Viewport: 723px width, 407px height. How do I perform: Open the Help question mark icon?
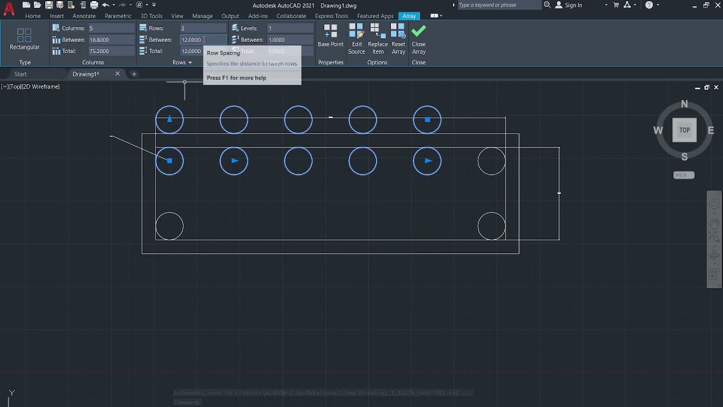(x=649, y=5)
